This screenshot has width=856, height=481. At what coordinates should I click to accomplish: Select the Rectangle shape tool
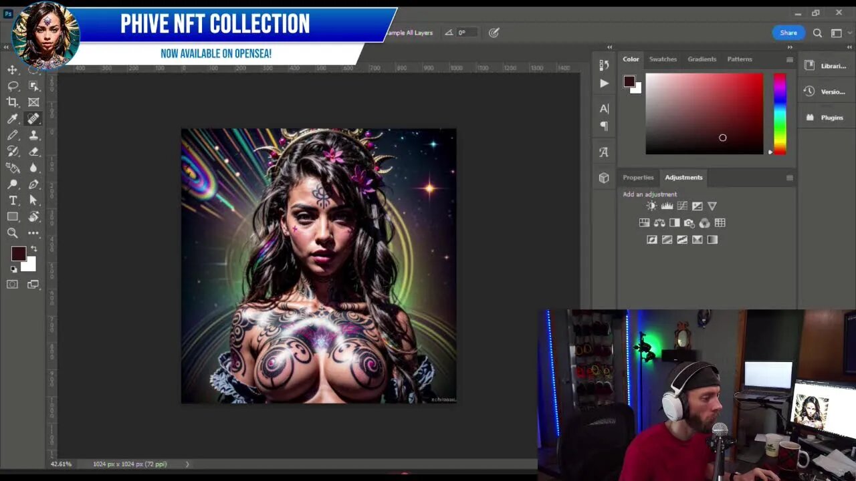point(12,216)
